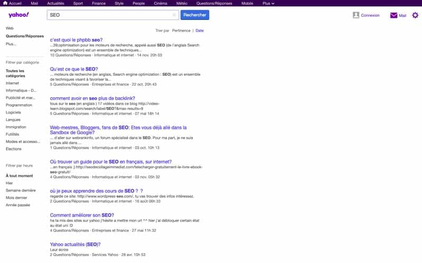Open Style in the top navigation
Viewport: 422px width, 263px height.
(119, 3)
